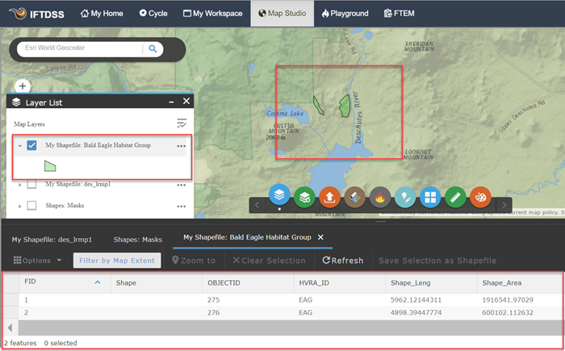Click the geocoder search magnifier icon

coord(153,48)
